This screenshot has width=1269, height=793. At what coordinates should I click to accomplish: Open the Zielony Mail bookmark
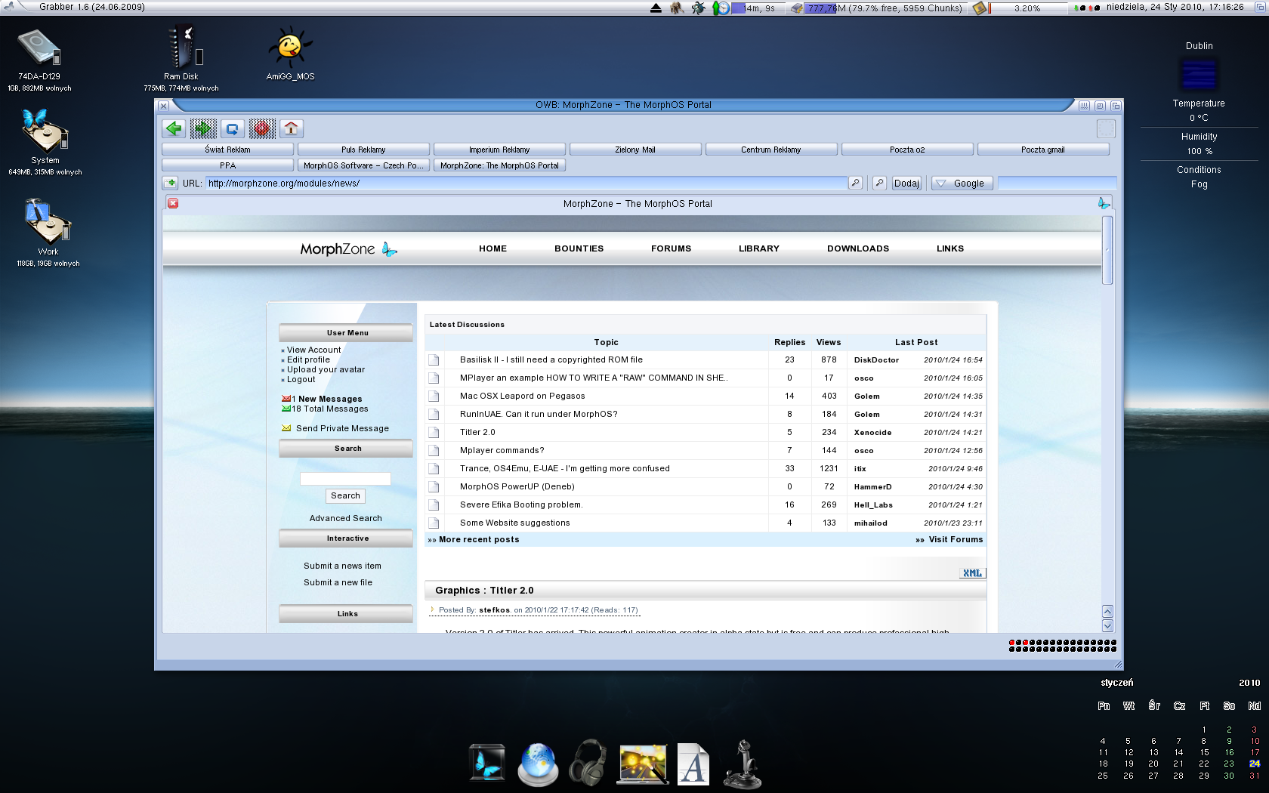(x=635, y=150)
